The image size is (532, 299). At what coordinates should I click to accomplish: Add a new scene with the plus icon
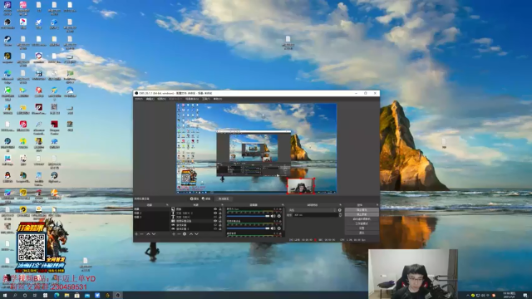pos(136,234)
